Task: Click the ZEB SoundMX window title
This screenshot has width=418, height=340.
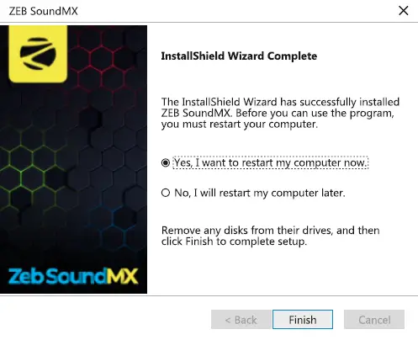Action: pyautogui.click(x=43, y=11)
